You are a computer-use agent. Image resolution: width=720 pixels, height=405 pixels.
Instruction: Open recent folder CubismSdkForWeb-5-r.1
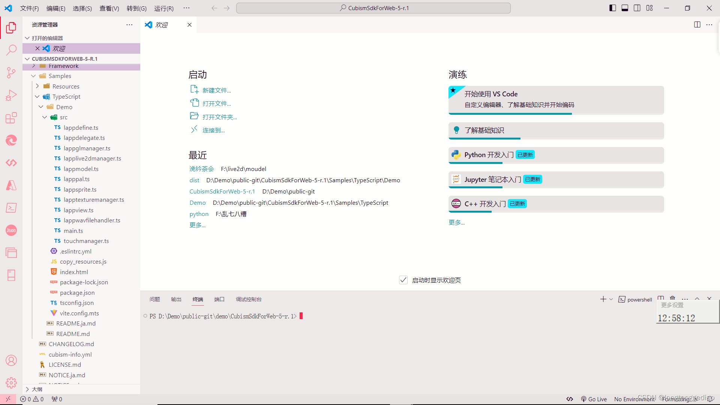[x=222, y=191]
